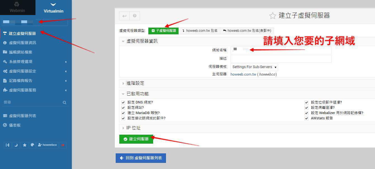Click the night mode moon icon

pyautogui.click(x=16, y=145)
